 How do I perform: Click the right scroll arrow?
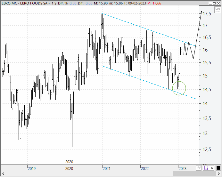coord(218,173)
